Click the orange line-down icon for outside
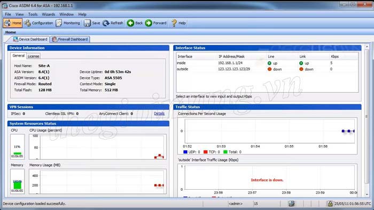This screenshot has height=210, width=374. coord(269,69)
